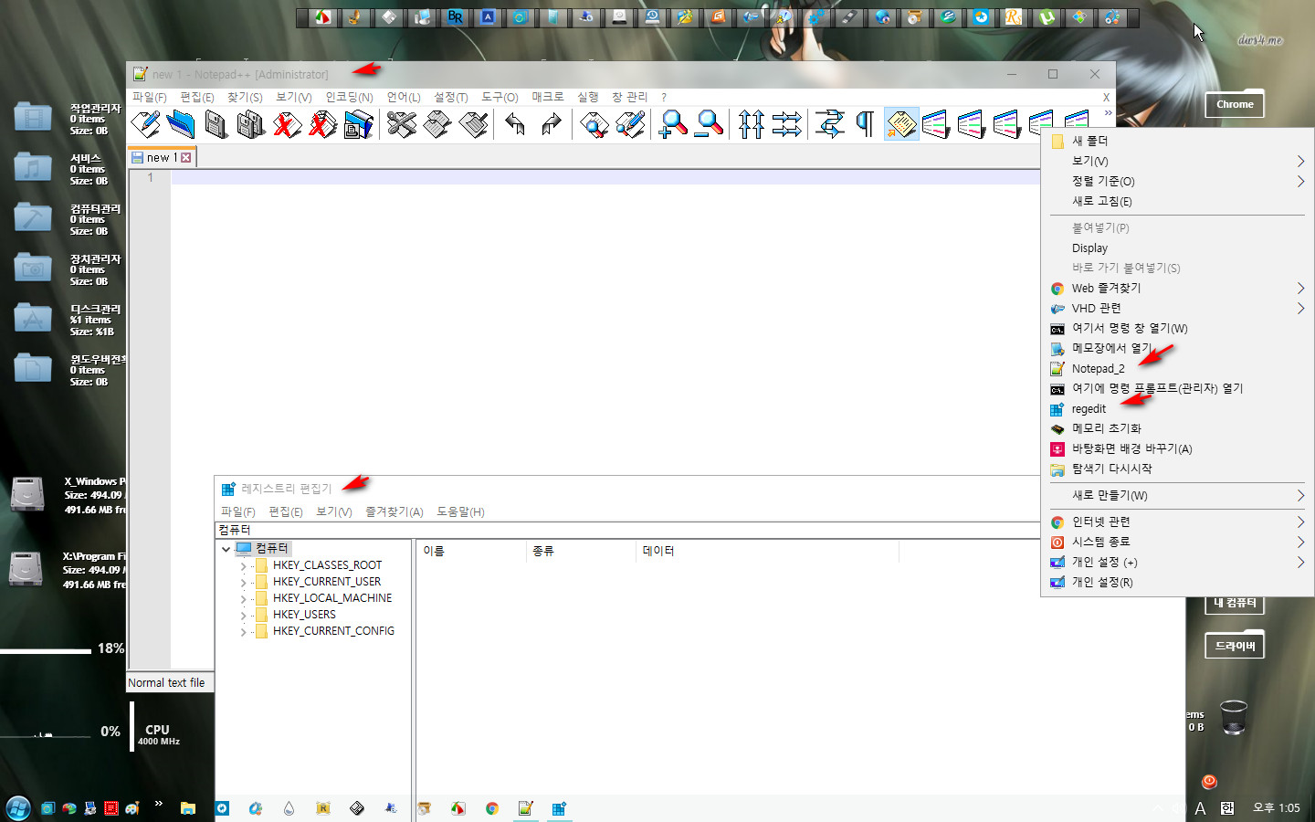Expand the 보기(V) submenu arrow
This screenshot has height=822, width=1315.
pos(1300,161)
